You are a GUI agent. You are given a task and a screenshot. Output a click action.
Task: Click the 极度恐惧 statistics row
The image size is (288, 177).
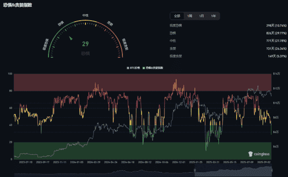click(228, 25)
